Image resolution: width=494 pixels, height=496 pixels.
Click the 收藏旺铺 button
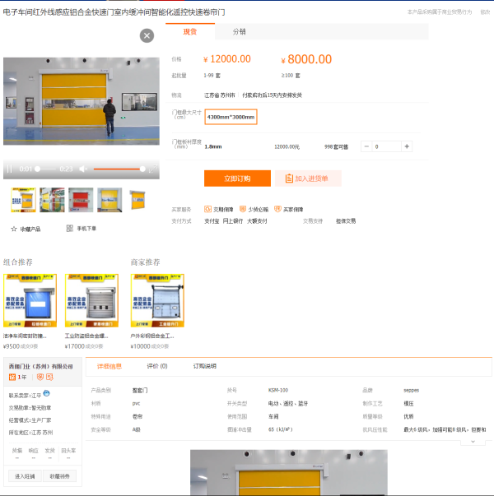(x=60, y=476)
